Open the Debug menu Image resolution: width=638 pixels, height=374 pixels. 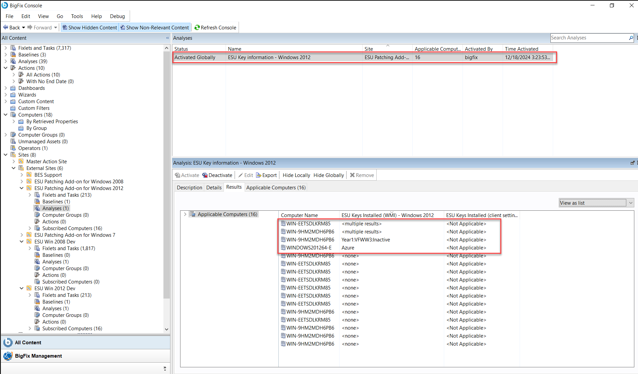(x=117, y=16)
